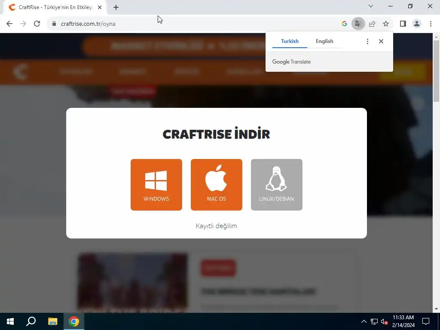440x330 pixels.
Task: Click the Google icon in address bar
Action: pos(344,24)
